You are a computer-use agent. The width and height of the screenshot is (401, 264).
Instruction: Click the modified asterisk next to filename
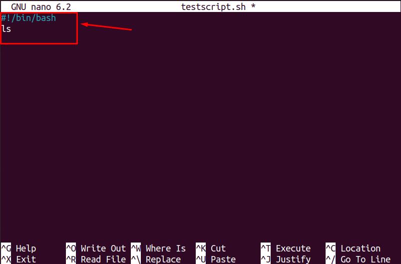click(x=253, y=6)
